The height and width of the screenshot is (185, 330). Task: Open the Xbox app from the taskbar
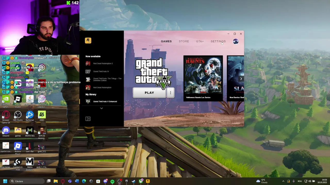[141, 181]
